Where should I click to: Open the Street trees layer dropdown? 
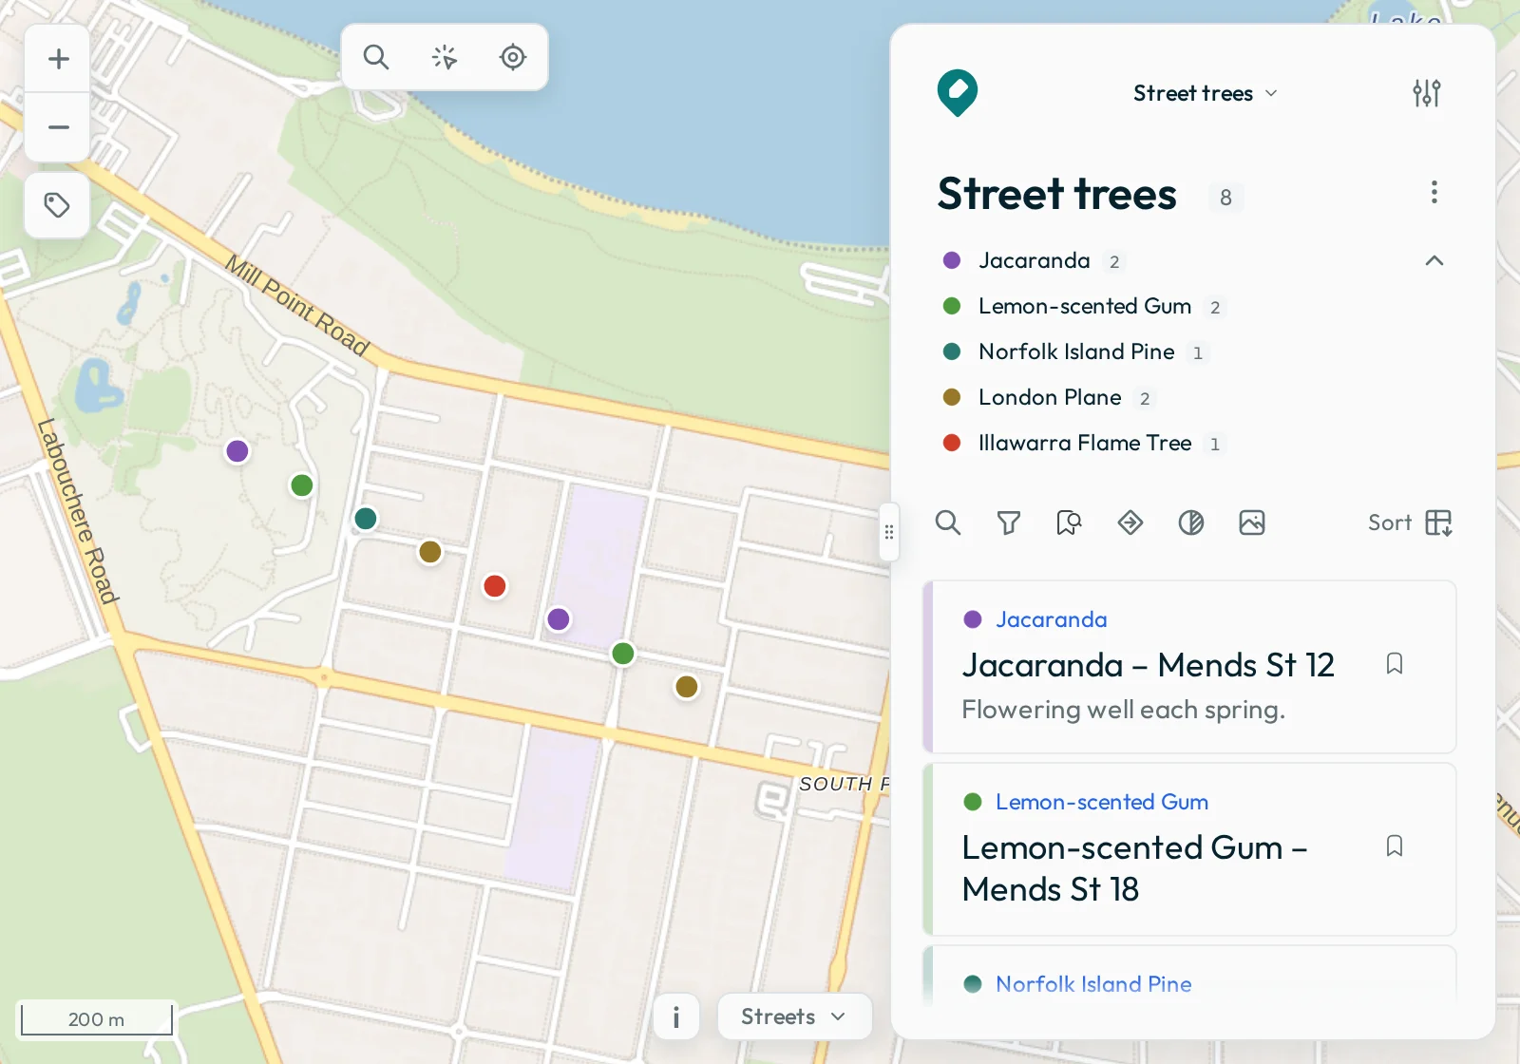(1205, 93)
